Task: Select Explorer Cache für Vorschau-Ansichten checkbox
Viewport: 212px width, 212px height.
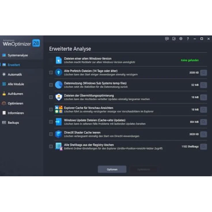Action: [x=51, y=109]
